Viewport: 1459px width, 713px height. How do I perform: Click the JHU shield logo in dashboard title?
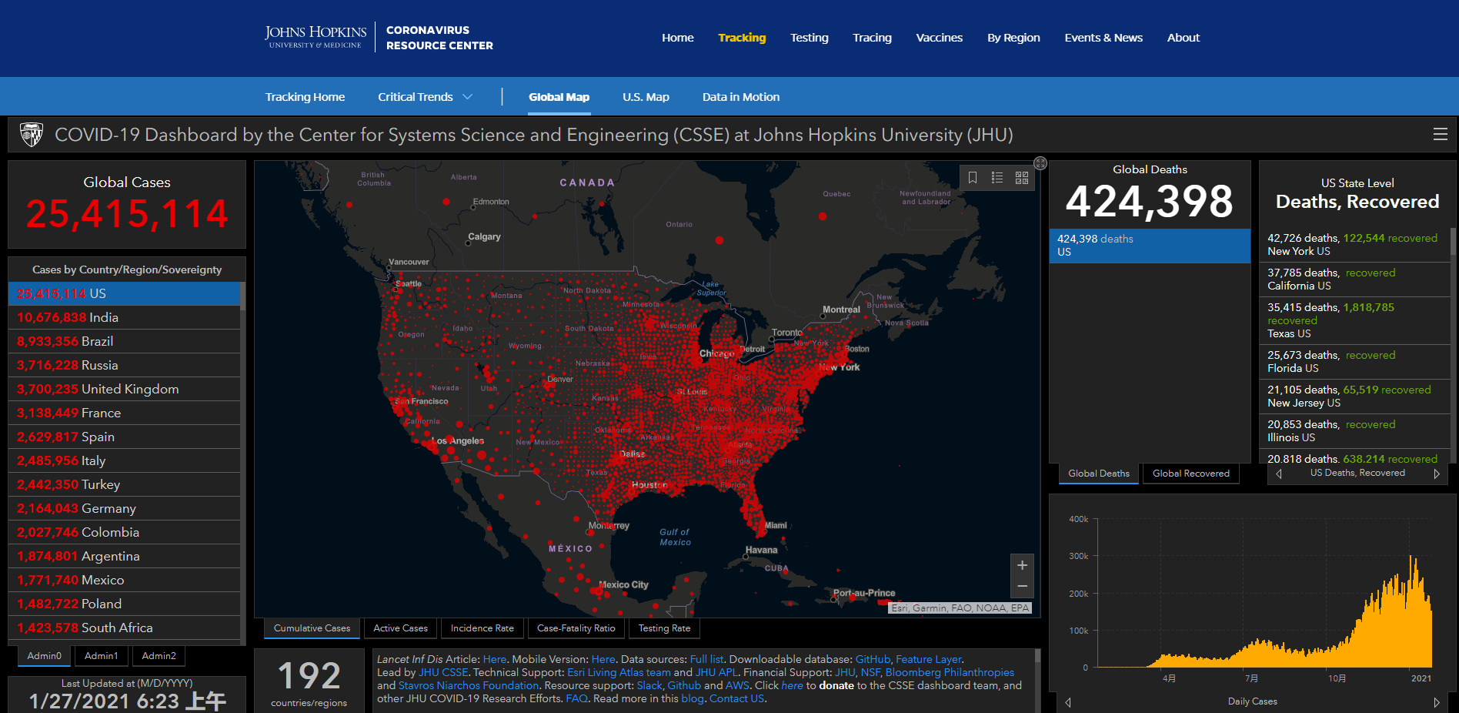click(x=32, y=135)
